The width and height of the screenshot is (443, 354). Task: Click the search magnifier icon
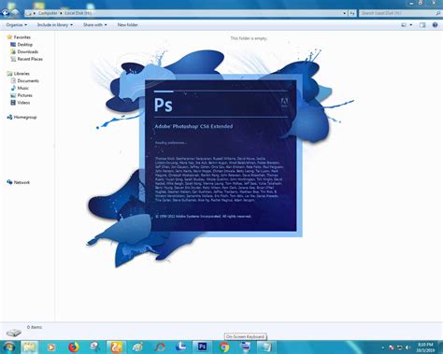point(438,13)
